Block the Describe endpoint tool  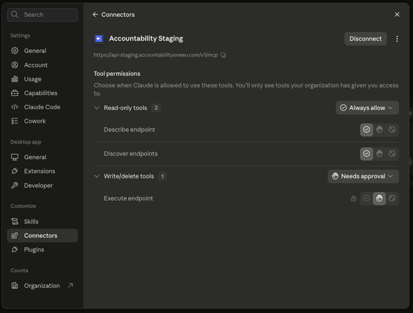(x=392, y=130)
